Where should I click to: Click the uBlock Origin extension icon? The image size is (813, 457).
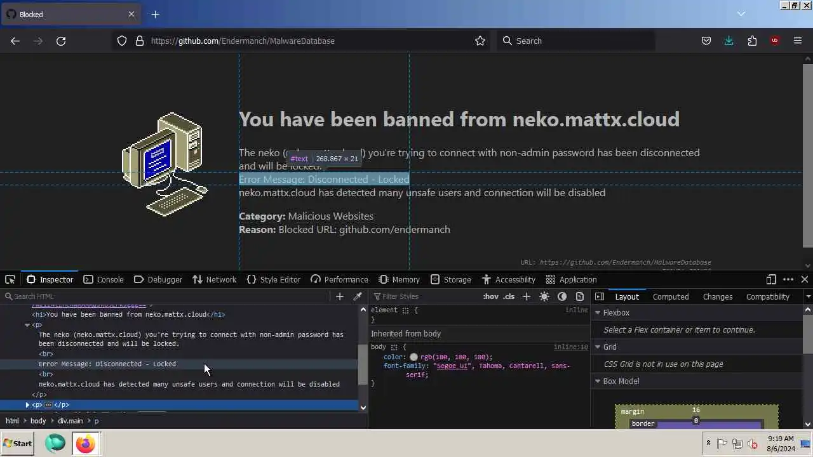774,41
